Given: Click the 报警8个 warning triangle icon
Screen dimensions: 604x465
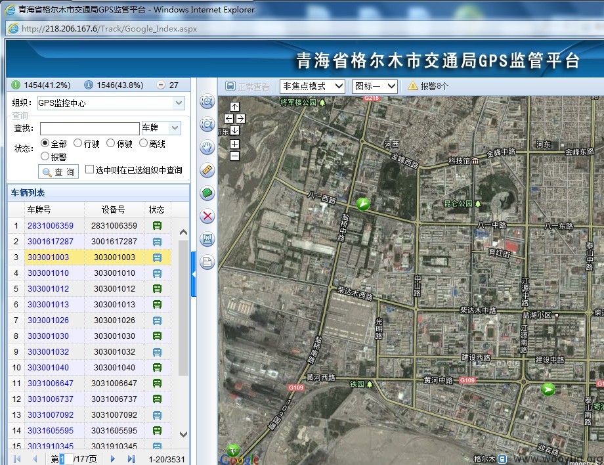Looking at the screenshot, I should point(412,86).
